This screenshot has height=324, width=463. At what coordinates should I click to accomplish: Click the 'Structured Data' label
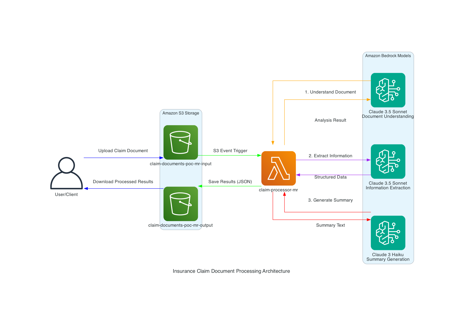tap(330, 177)
